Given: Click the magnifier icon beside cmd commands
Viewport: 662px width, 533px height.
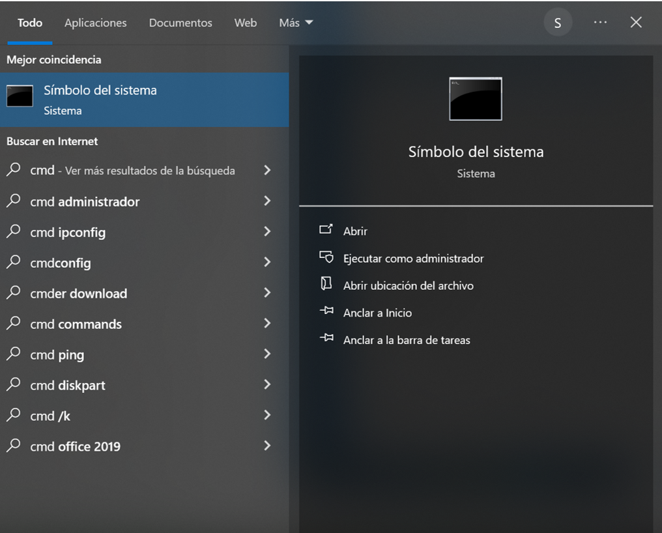Looking at the screenshot, I should 14,323.
